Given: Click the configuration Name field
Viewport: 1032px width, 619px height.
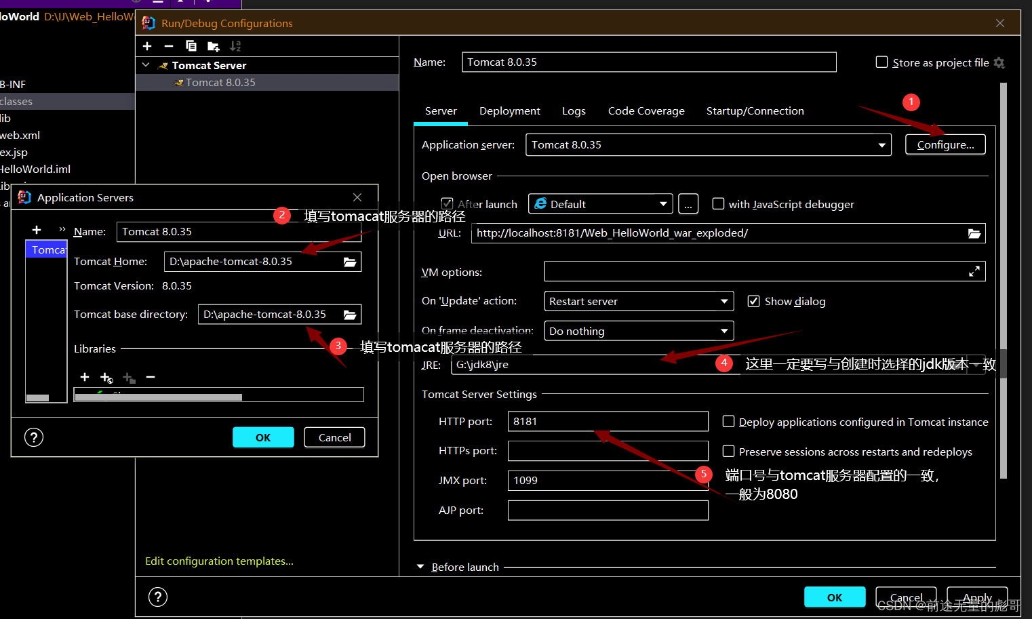Looking at the screenshot, I should point(649,62).
